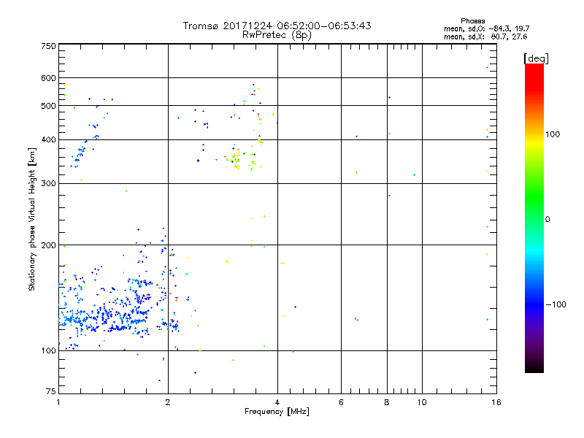This screenshot has height=438, width=584.
Task: Click the x-axis title 'Frequency [MHz]'
Action: point(277,412)
